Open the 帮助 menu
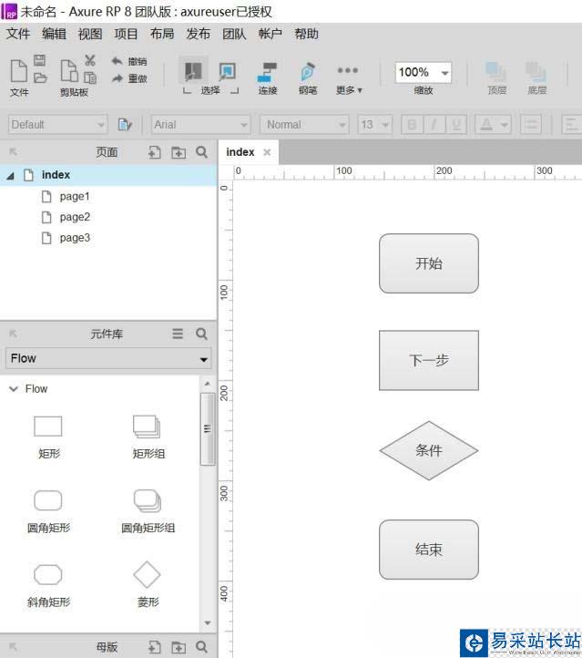 (x=307, y=34)
